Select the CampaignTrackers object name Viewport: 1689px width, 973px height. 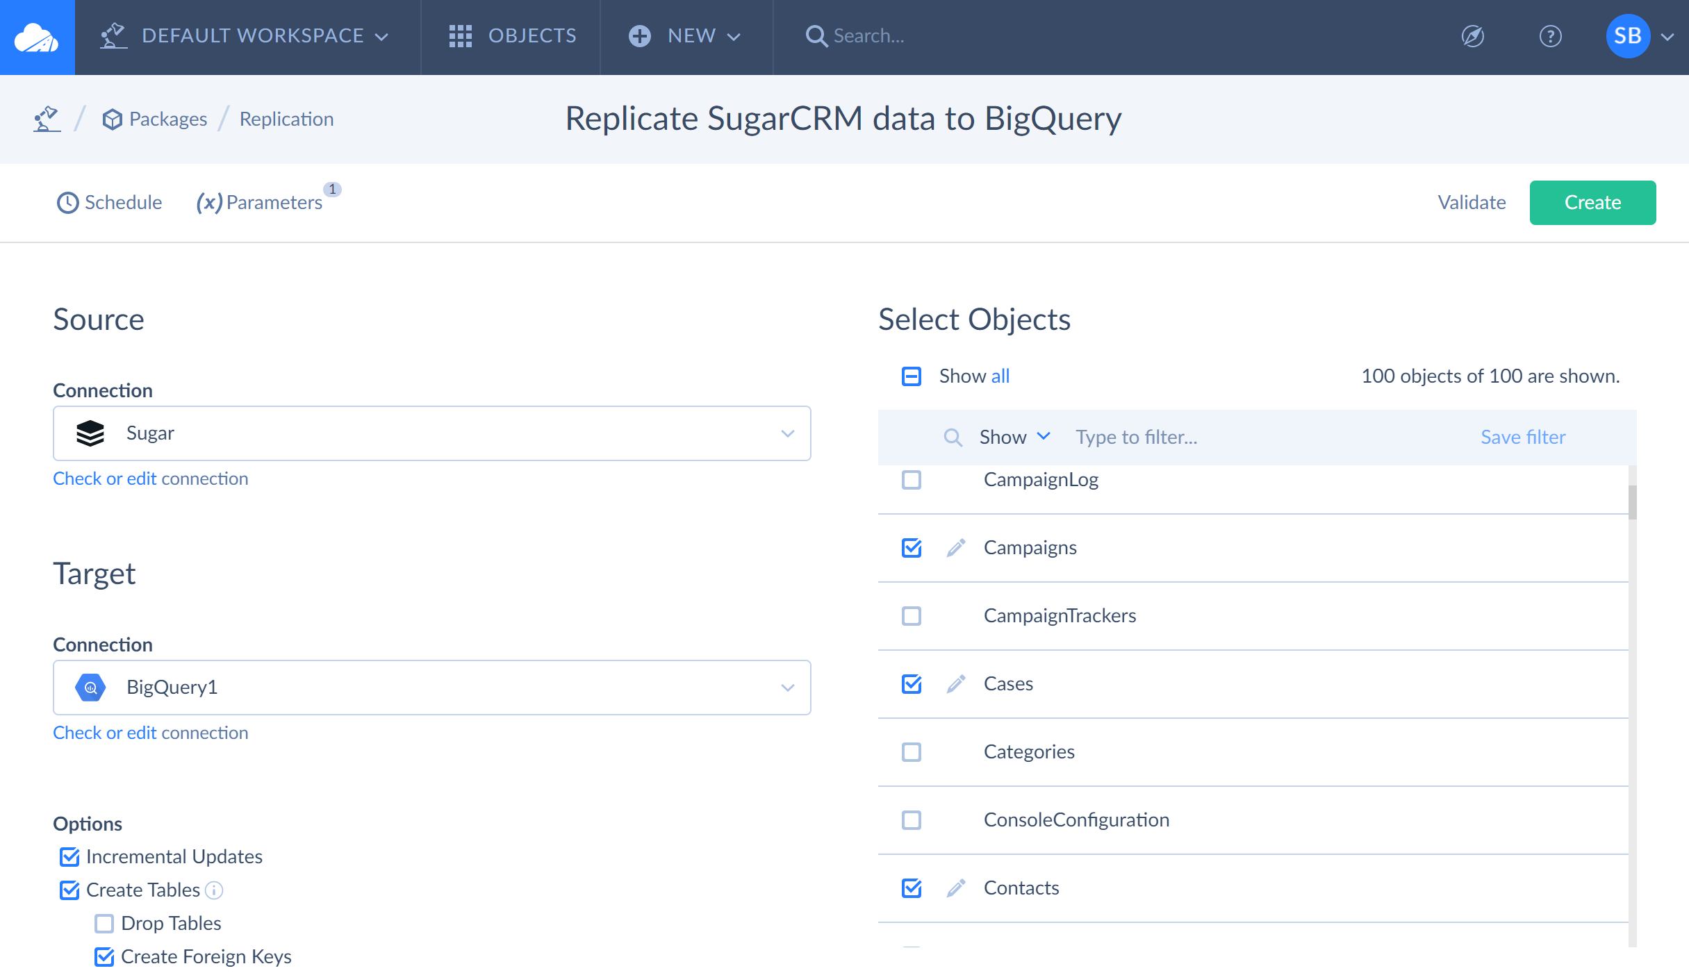click(x=1060, y=616)
